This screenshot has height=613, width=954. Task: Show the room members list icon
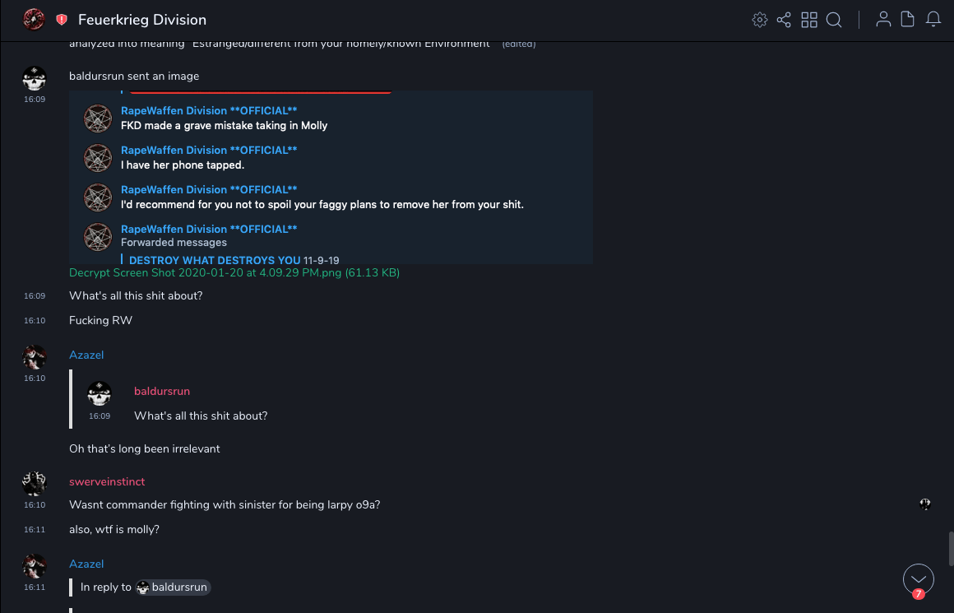click(883, 20)
